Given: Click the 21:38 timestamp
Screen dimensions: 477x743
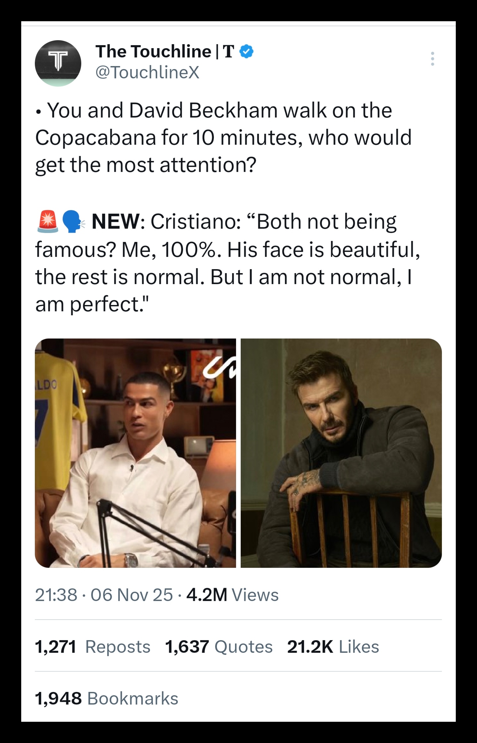Looking at the screenshot, I should tap(56, 595).
